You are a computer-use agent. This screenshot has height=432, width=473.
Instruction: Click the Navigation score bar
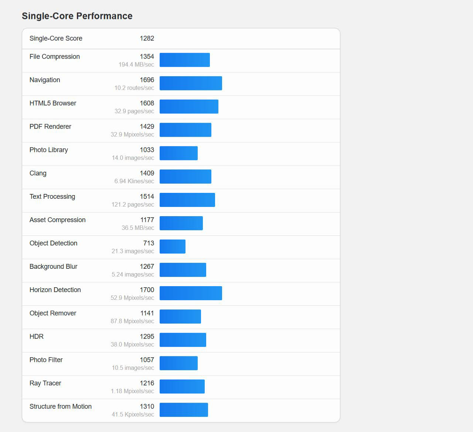(191, 83)
